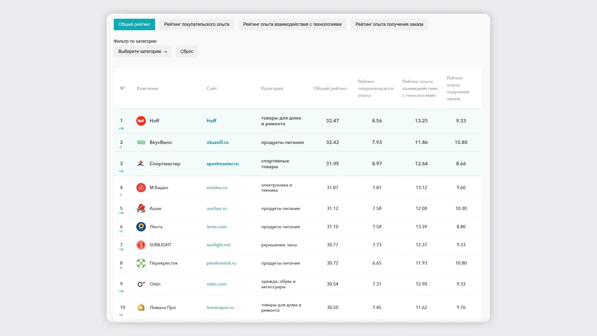This screenshot has height=336, width=597.
Task: Open Рейтинг опыта взаимодействия с технологиями tab
Action: point(292,24)
